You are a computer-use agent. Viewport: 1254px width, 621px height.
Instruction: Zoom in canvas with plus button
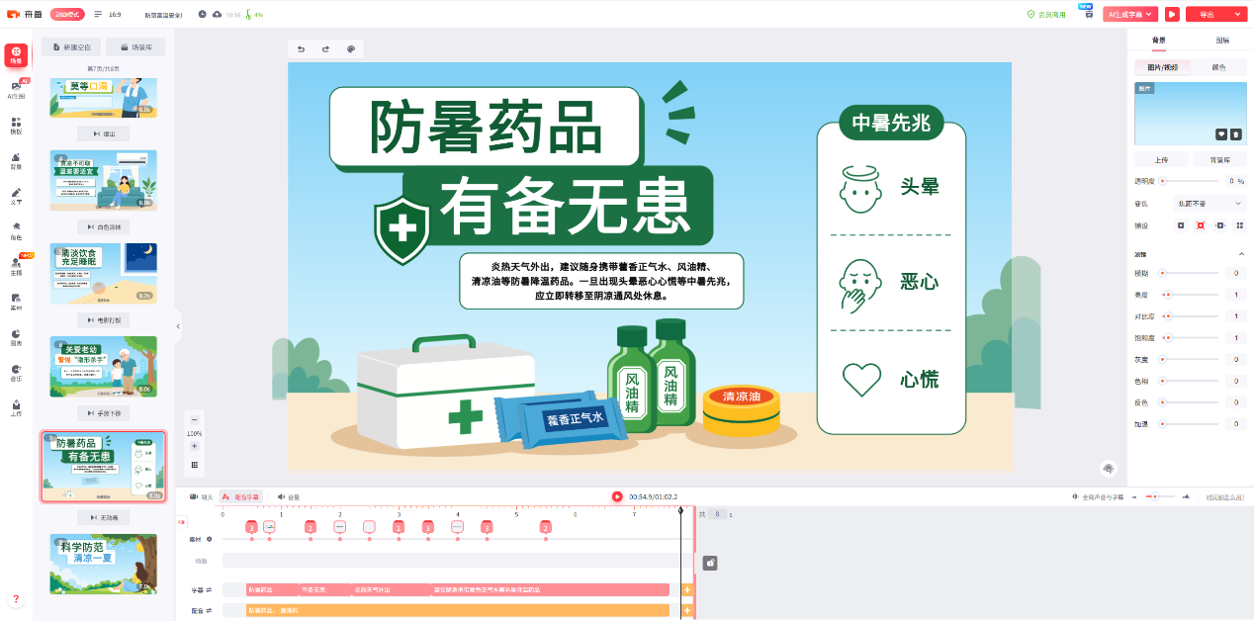click(195, 446)
